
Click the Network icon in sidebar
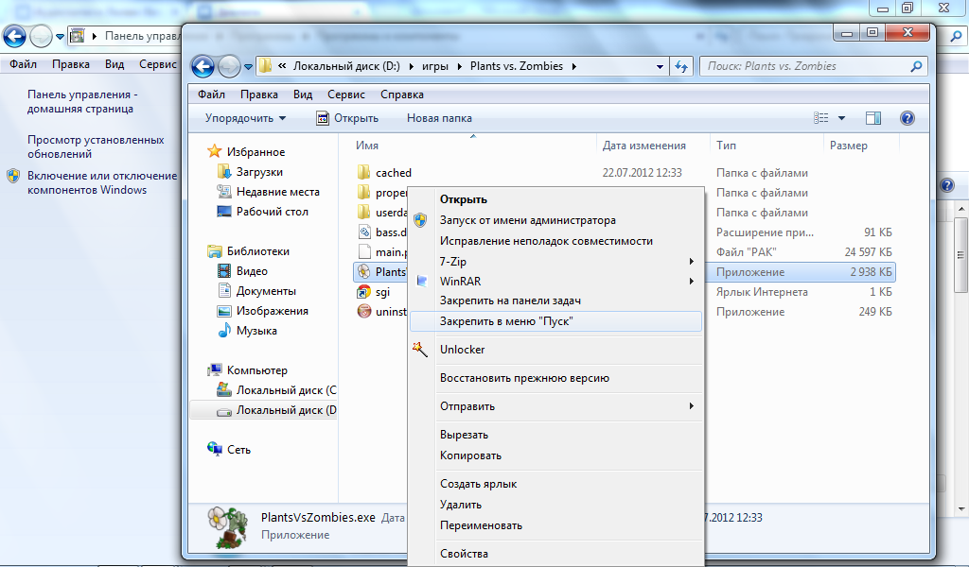pos(215,449)
